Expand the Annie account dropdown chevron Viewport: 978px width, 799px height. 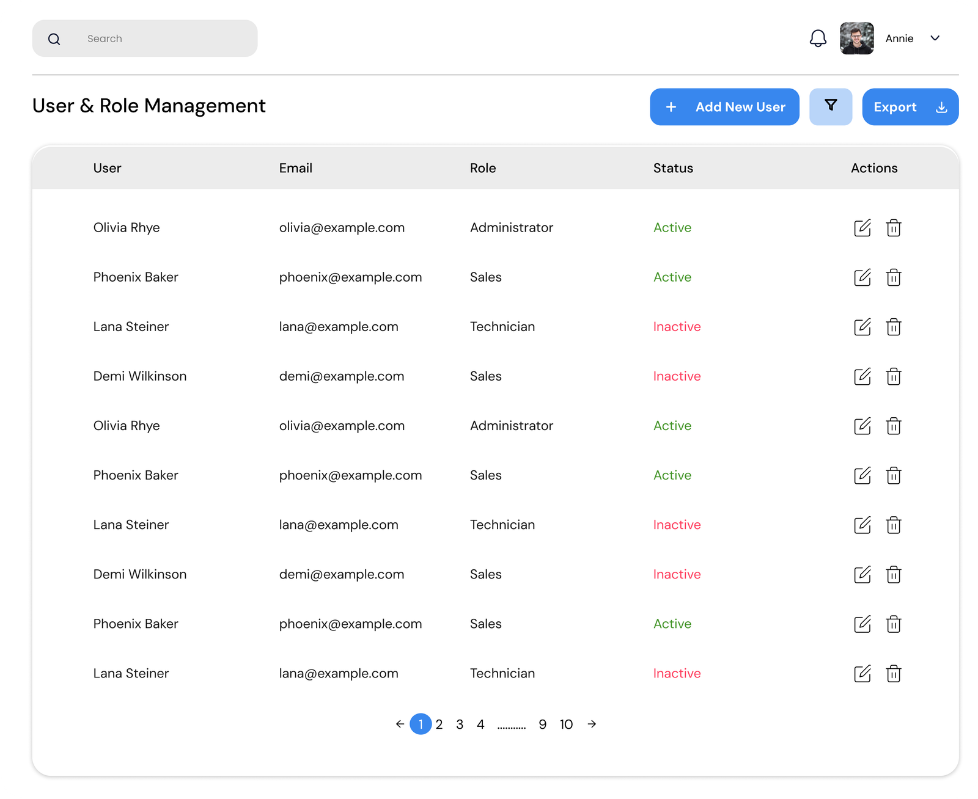pyautogui.click(x=935, y=38)
